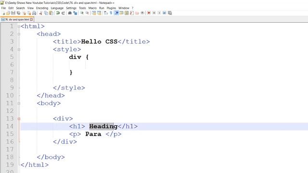Toggle the file Monitoring eye icon

coord(142,13)
